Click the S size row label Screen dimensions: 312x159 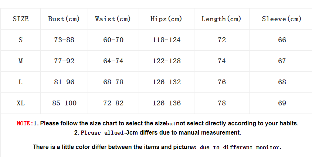[x=21, y=40]
